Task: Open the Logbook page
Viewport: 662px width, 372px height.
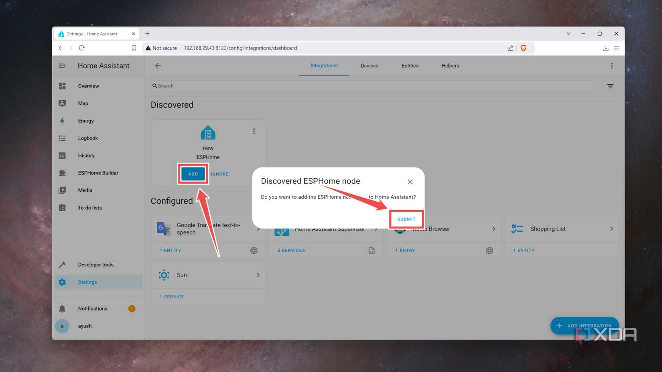Action: pos(98,138)
